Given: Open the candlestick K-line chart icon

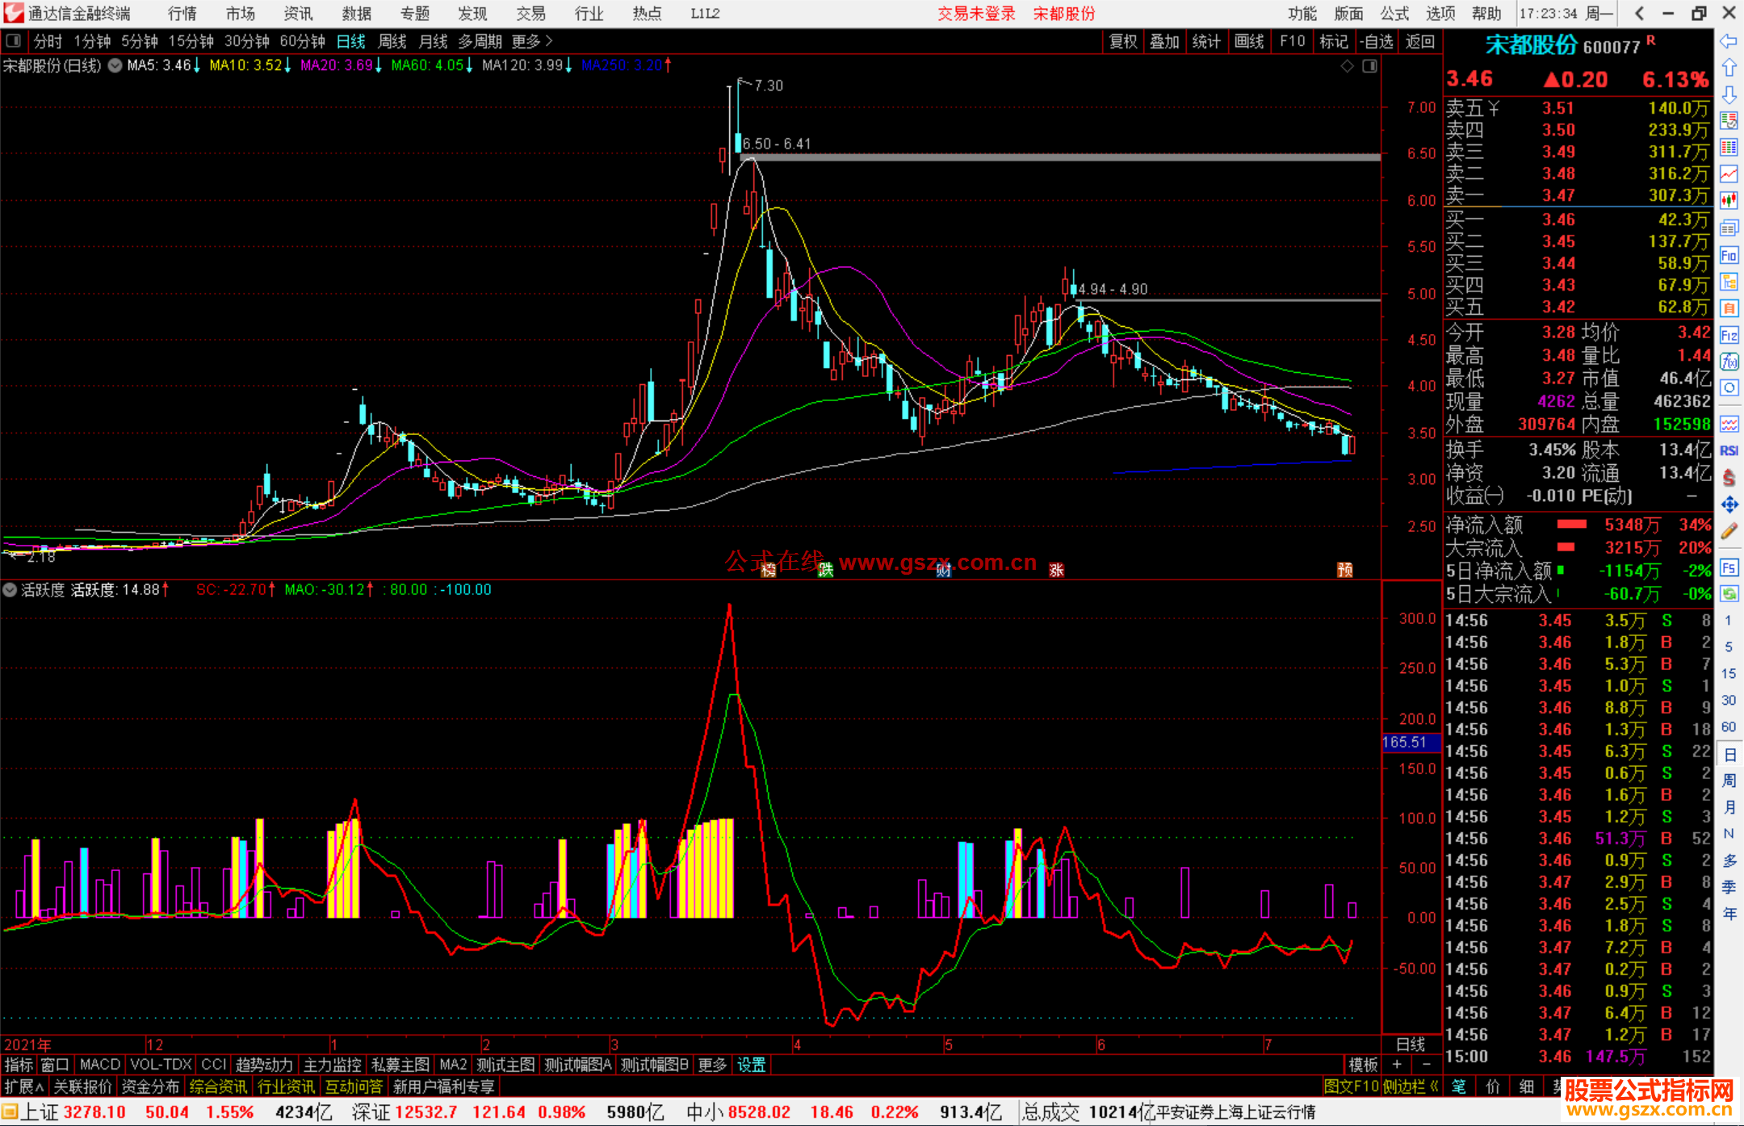Looking at the screenshot, I should tap(1729, 201).
